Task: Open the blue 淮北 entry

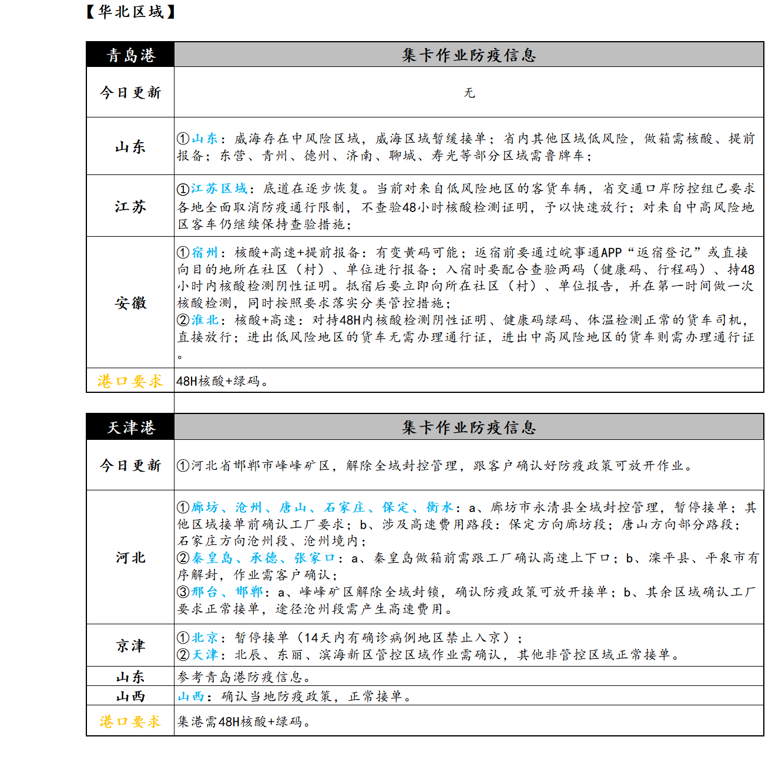Action: click(x=204, y=320)
